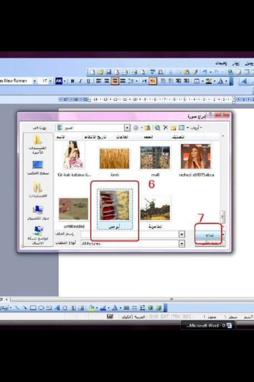Enable center text alignment
The height and width of the screenshot is (382, 254).
pyautogui.click(x=107, y=81)
